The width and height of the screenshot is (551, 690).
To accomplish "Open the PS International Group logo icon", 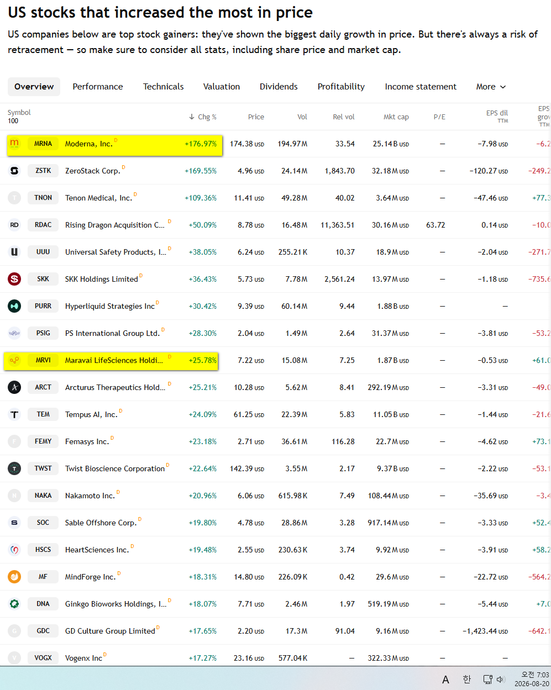I will (14, 333).
